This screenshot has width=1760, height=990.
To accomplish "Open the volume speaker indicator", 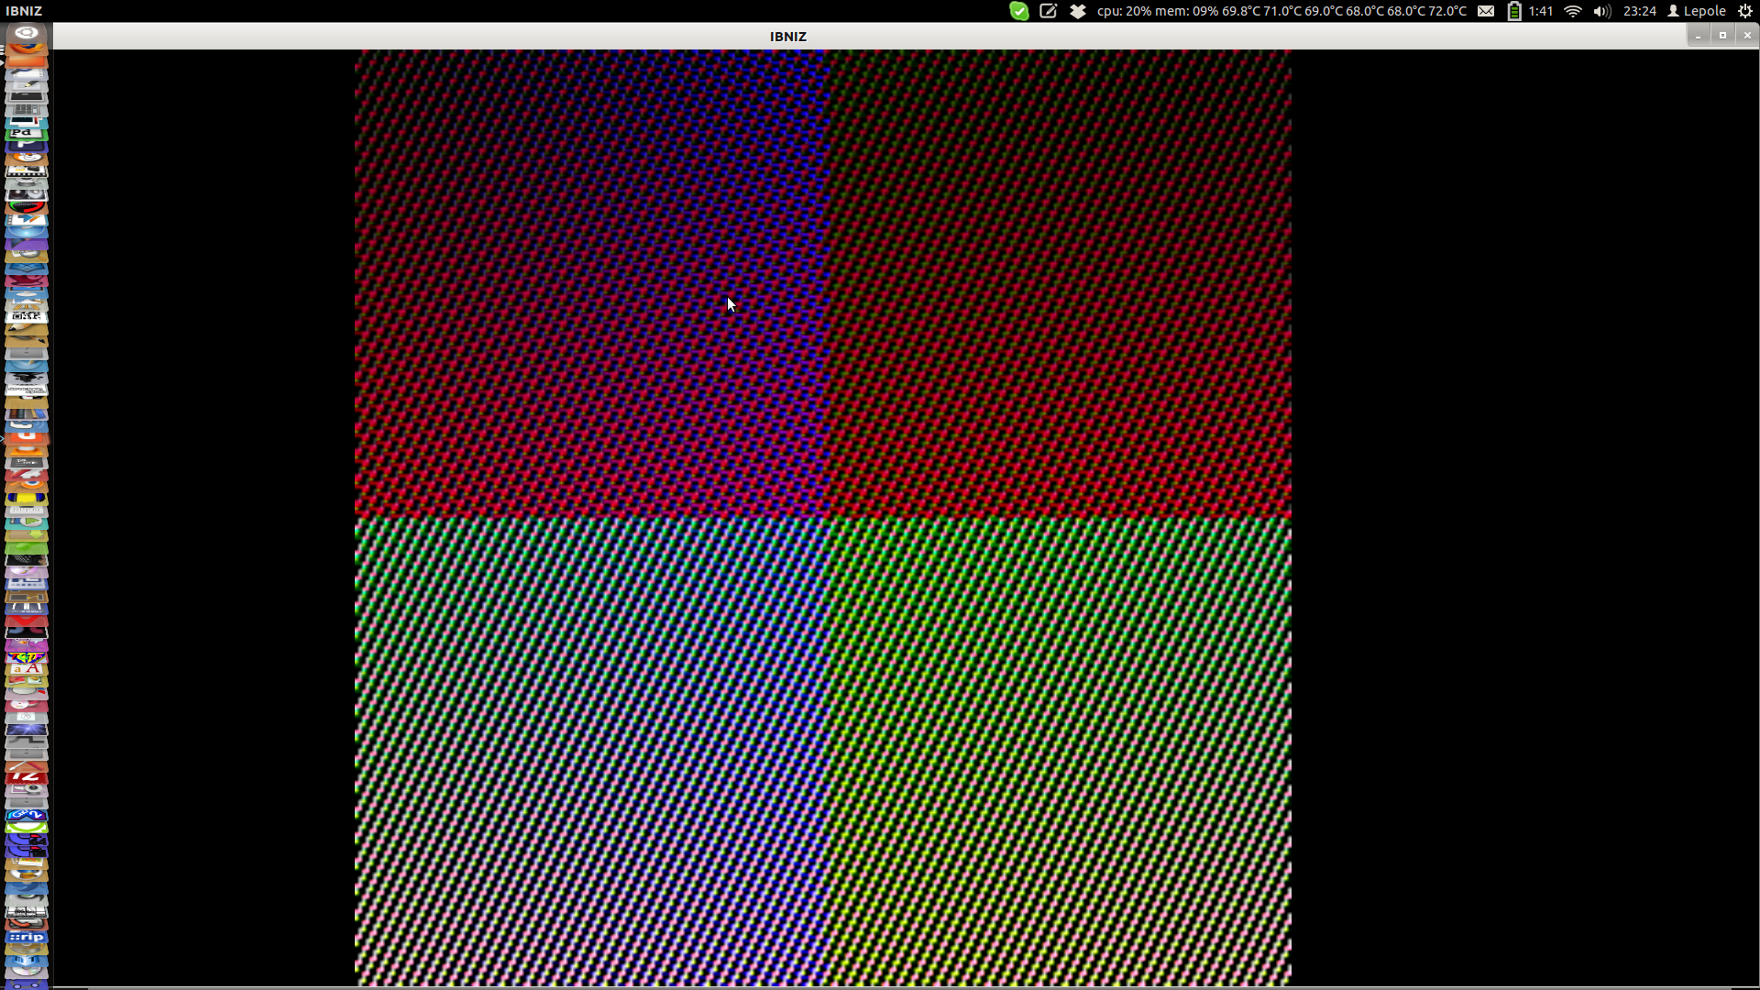I will pyautogui.click(x=1601, y=11).
